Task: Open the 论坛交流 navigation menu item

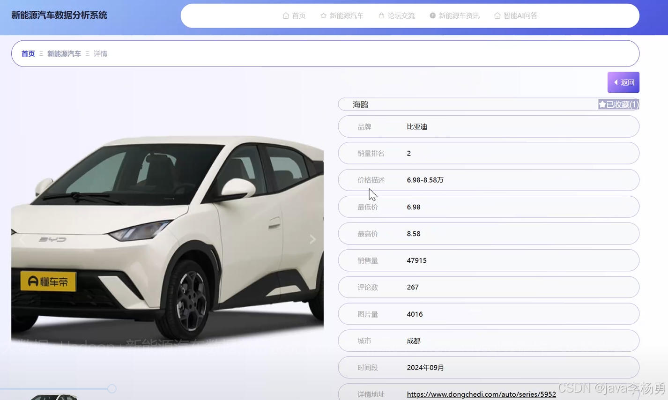Action: (x=396, y=16)
